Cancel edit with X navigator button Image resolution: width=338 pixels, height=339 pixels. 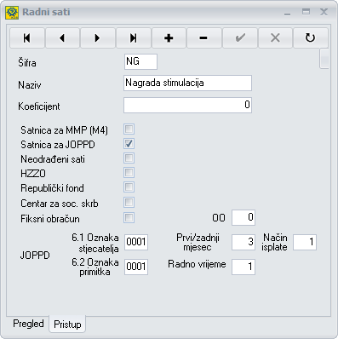[x=275, y=37]
